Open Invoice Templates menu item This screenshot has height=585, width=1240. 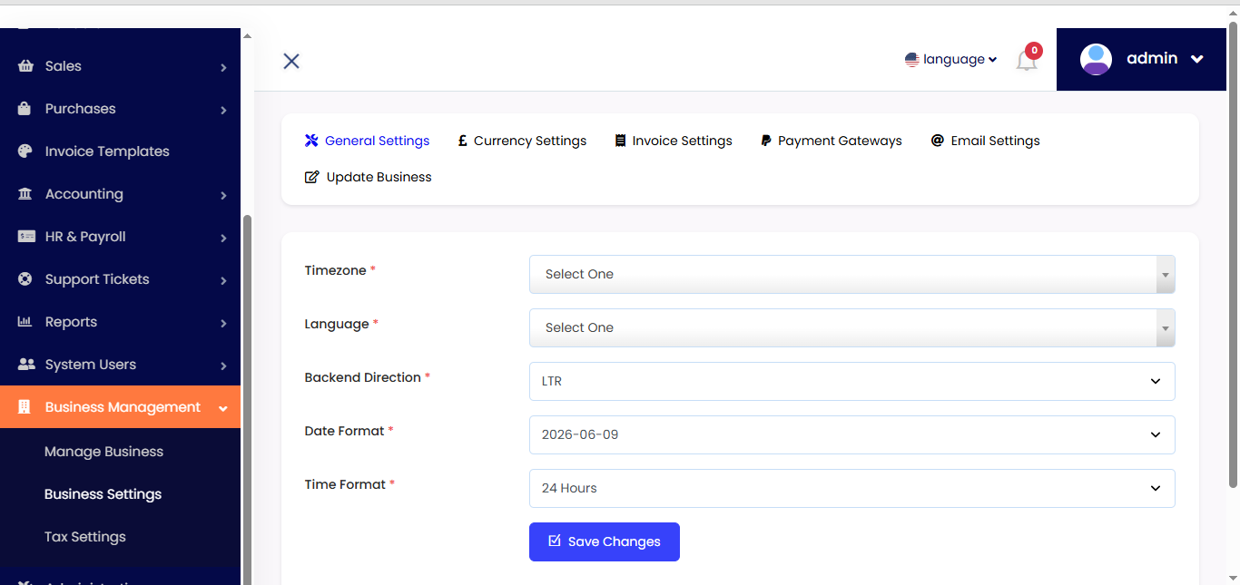tap(107, 151)
